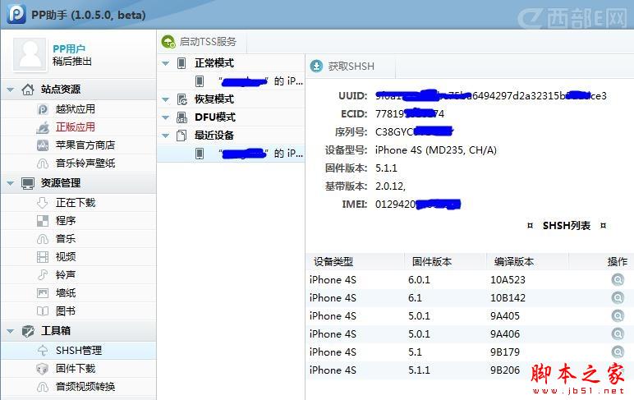Click the DFU模式 device icon

[182, 117]
